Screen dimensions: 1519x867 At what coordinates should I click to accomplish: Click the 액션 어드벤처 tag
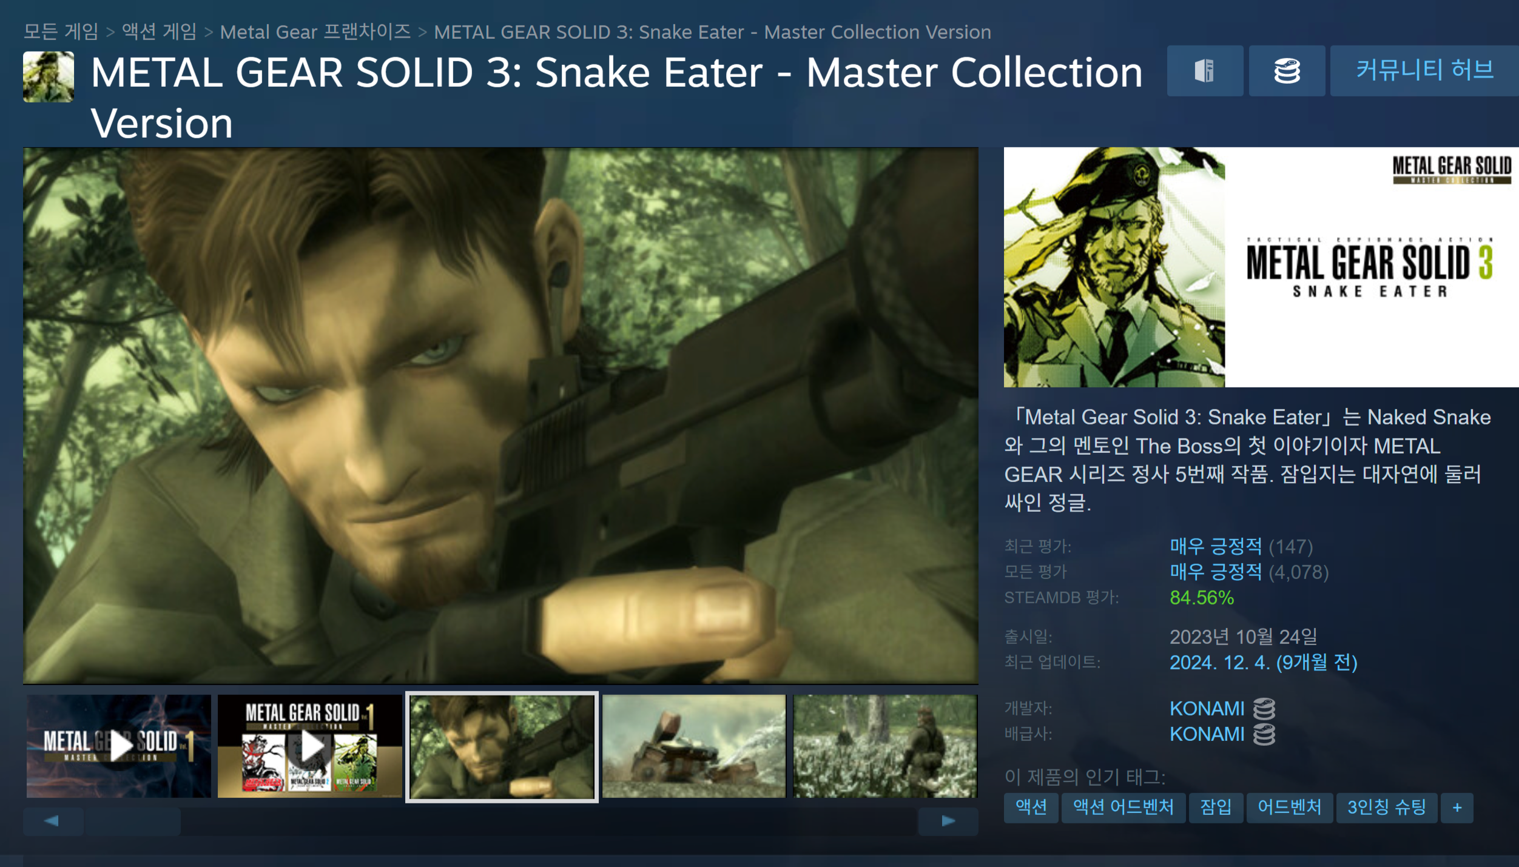pyautogui.click(x=1123, y=808)
